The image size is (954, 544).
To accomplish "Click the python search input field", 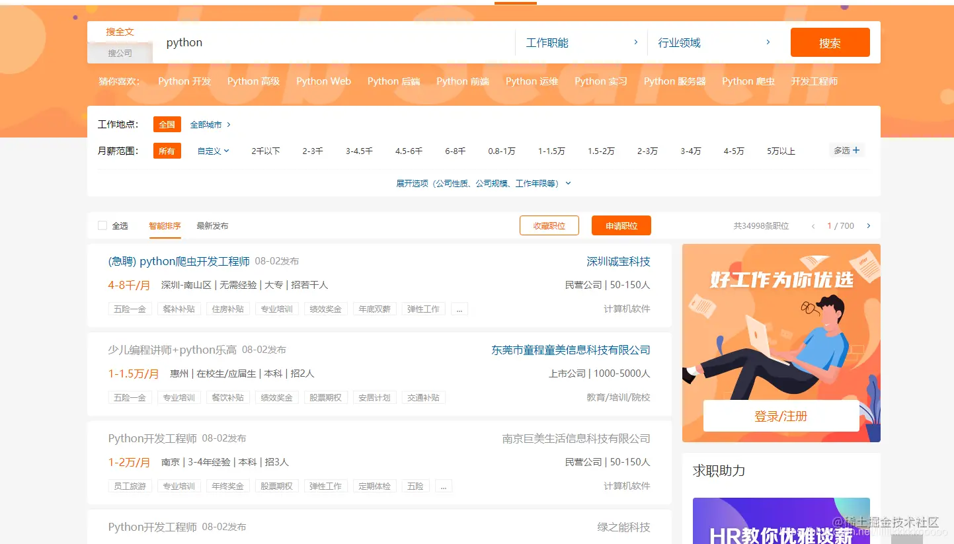I will click(x=334, y=42).
